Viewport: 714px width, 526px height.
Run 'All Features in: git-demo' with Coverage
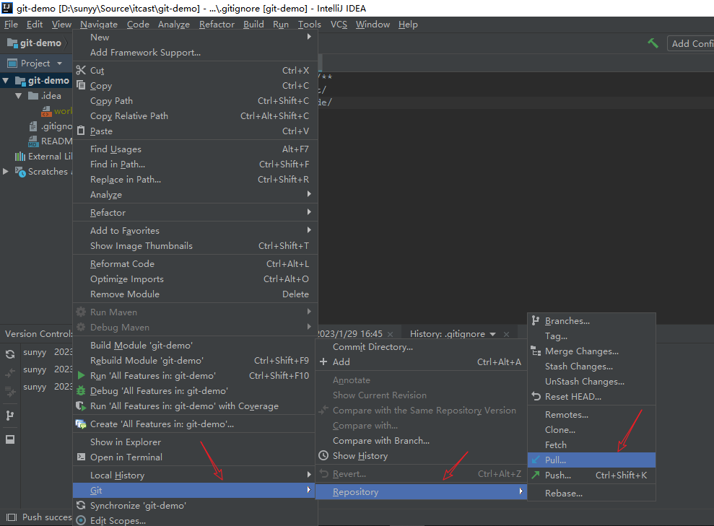tap(184, 406)
